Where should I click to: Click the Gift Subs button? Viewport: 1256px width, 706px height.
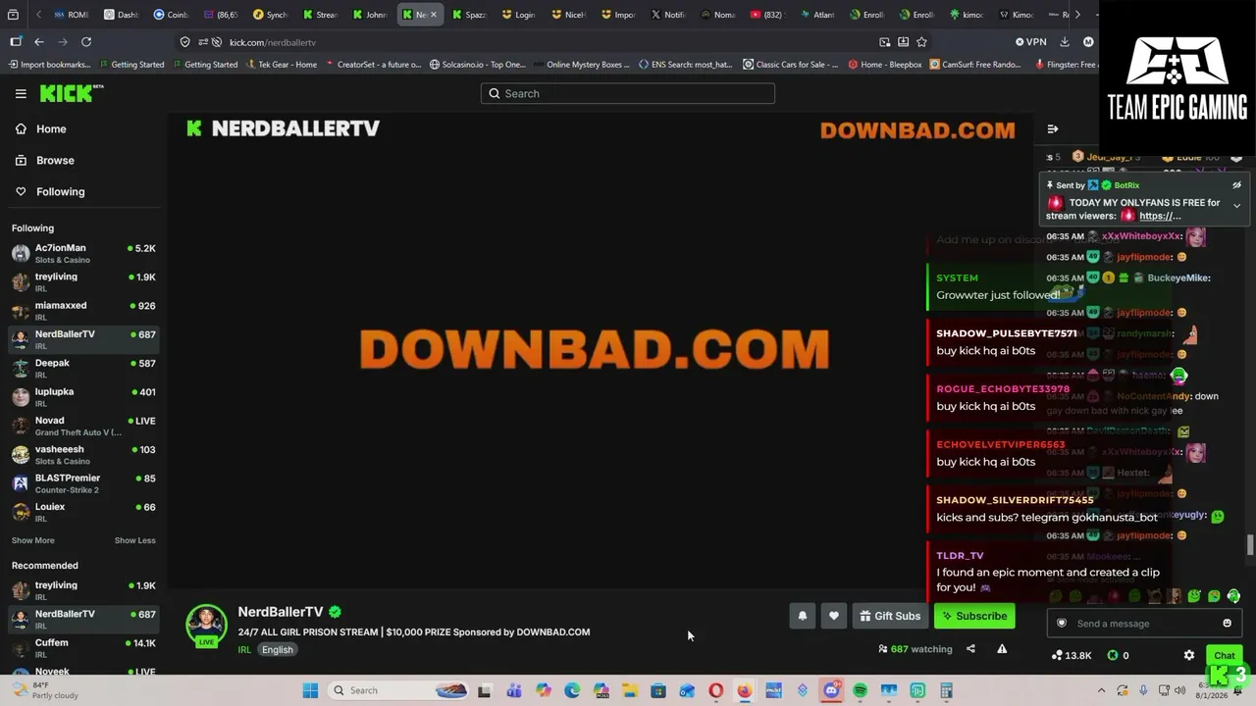click(890, 616)
